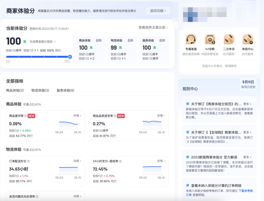The width and height of the screenshot is (264, 201).
Task: Click the 0.09% value
Action: tap(15, 124)
